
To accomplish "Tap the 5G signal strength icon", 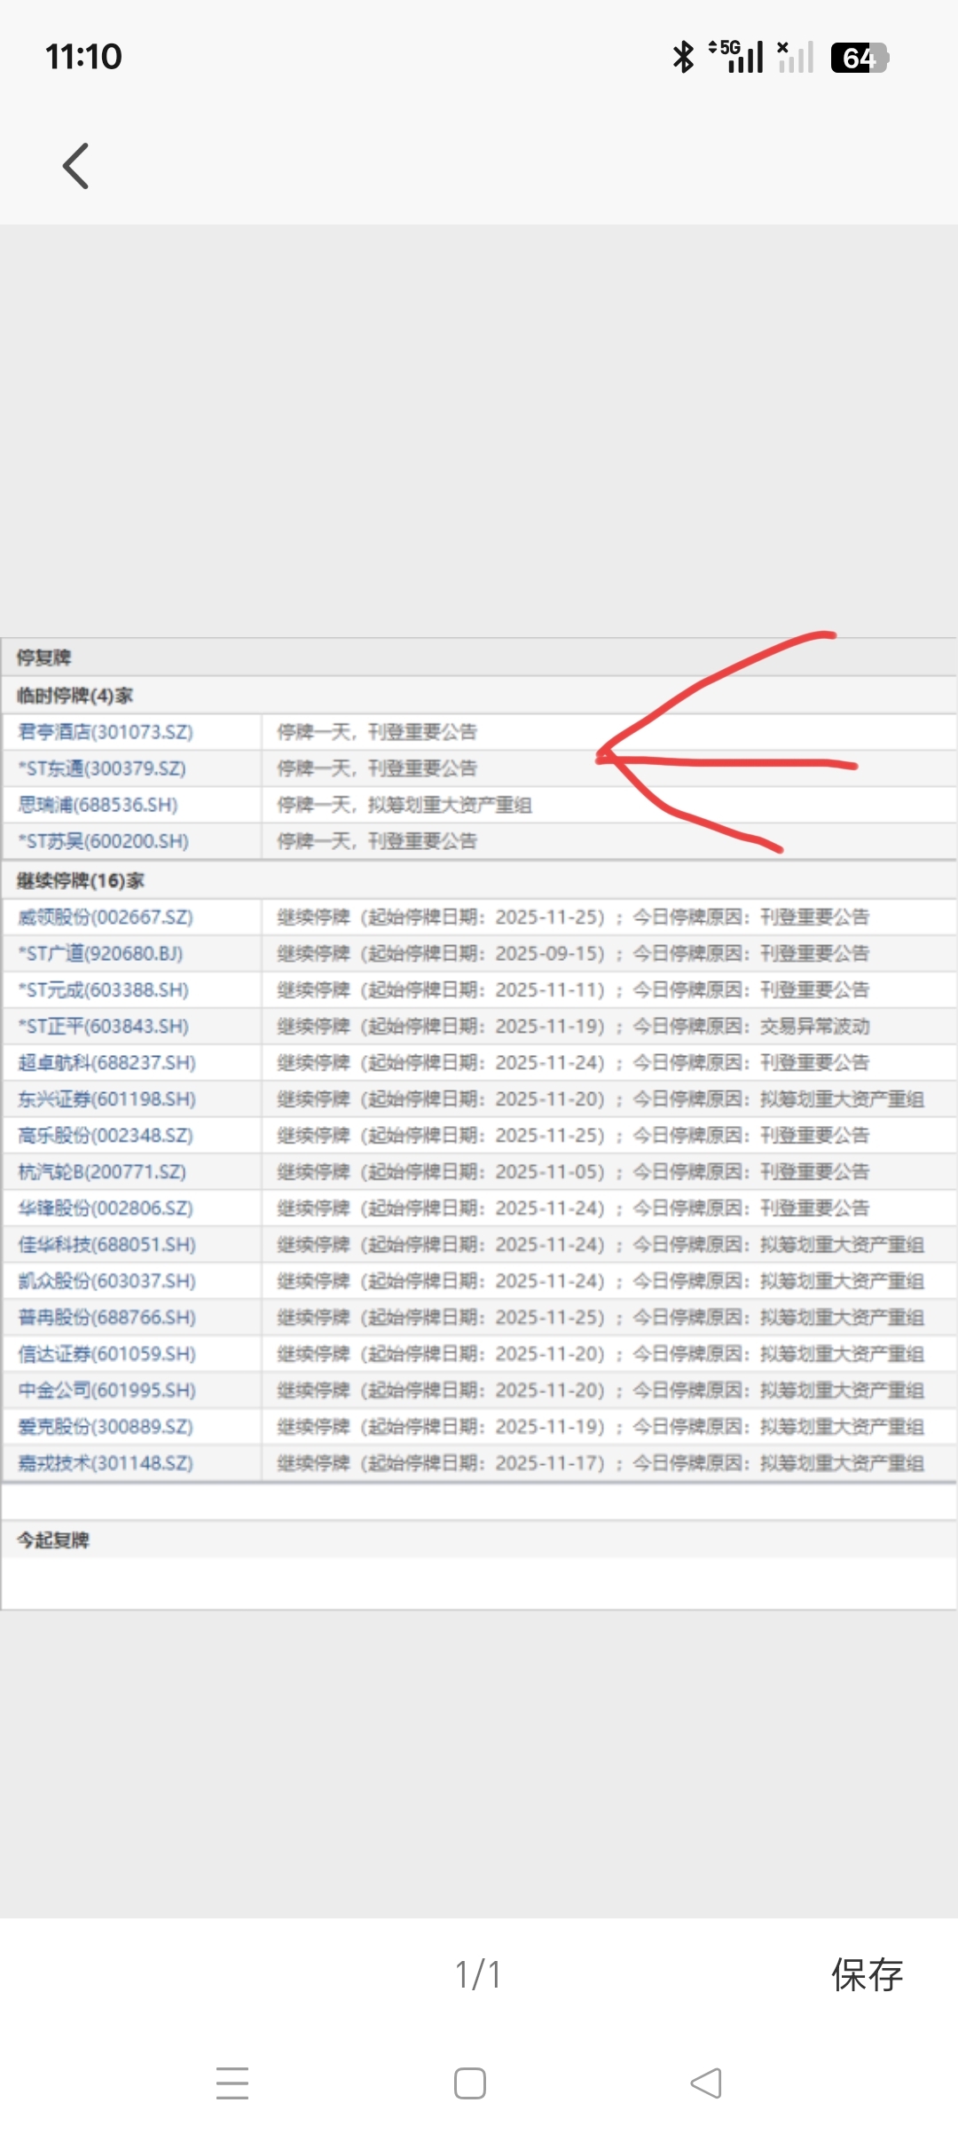I will point(736,57).
